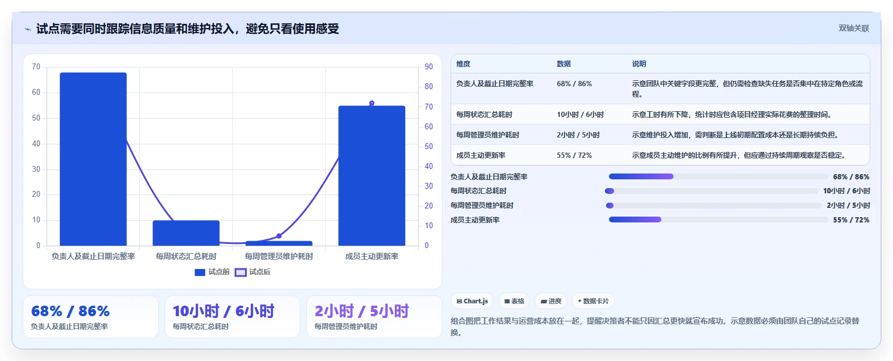Screen dimensions: 893x361
Task: Click the Chart.js chip
Action: [472, 301]
